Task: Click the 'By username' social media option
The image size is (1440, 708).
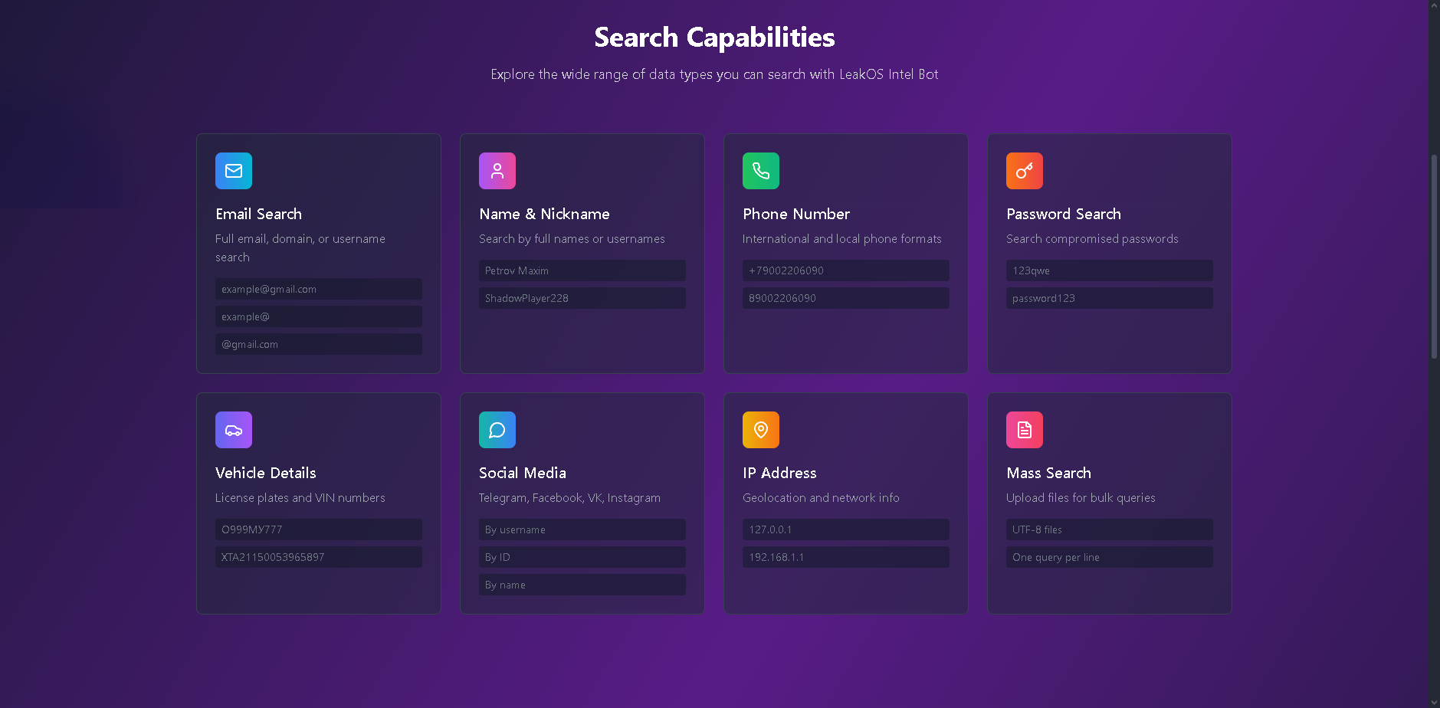Action: [x=582, y=529]
